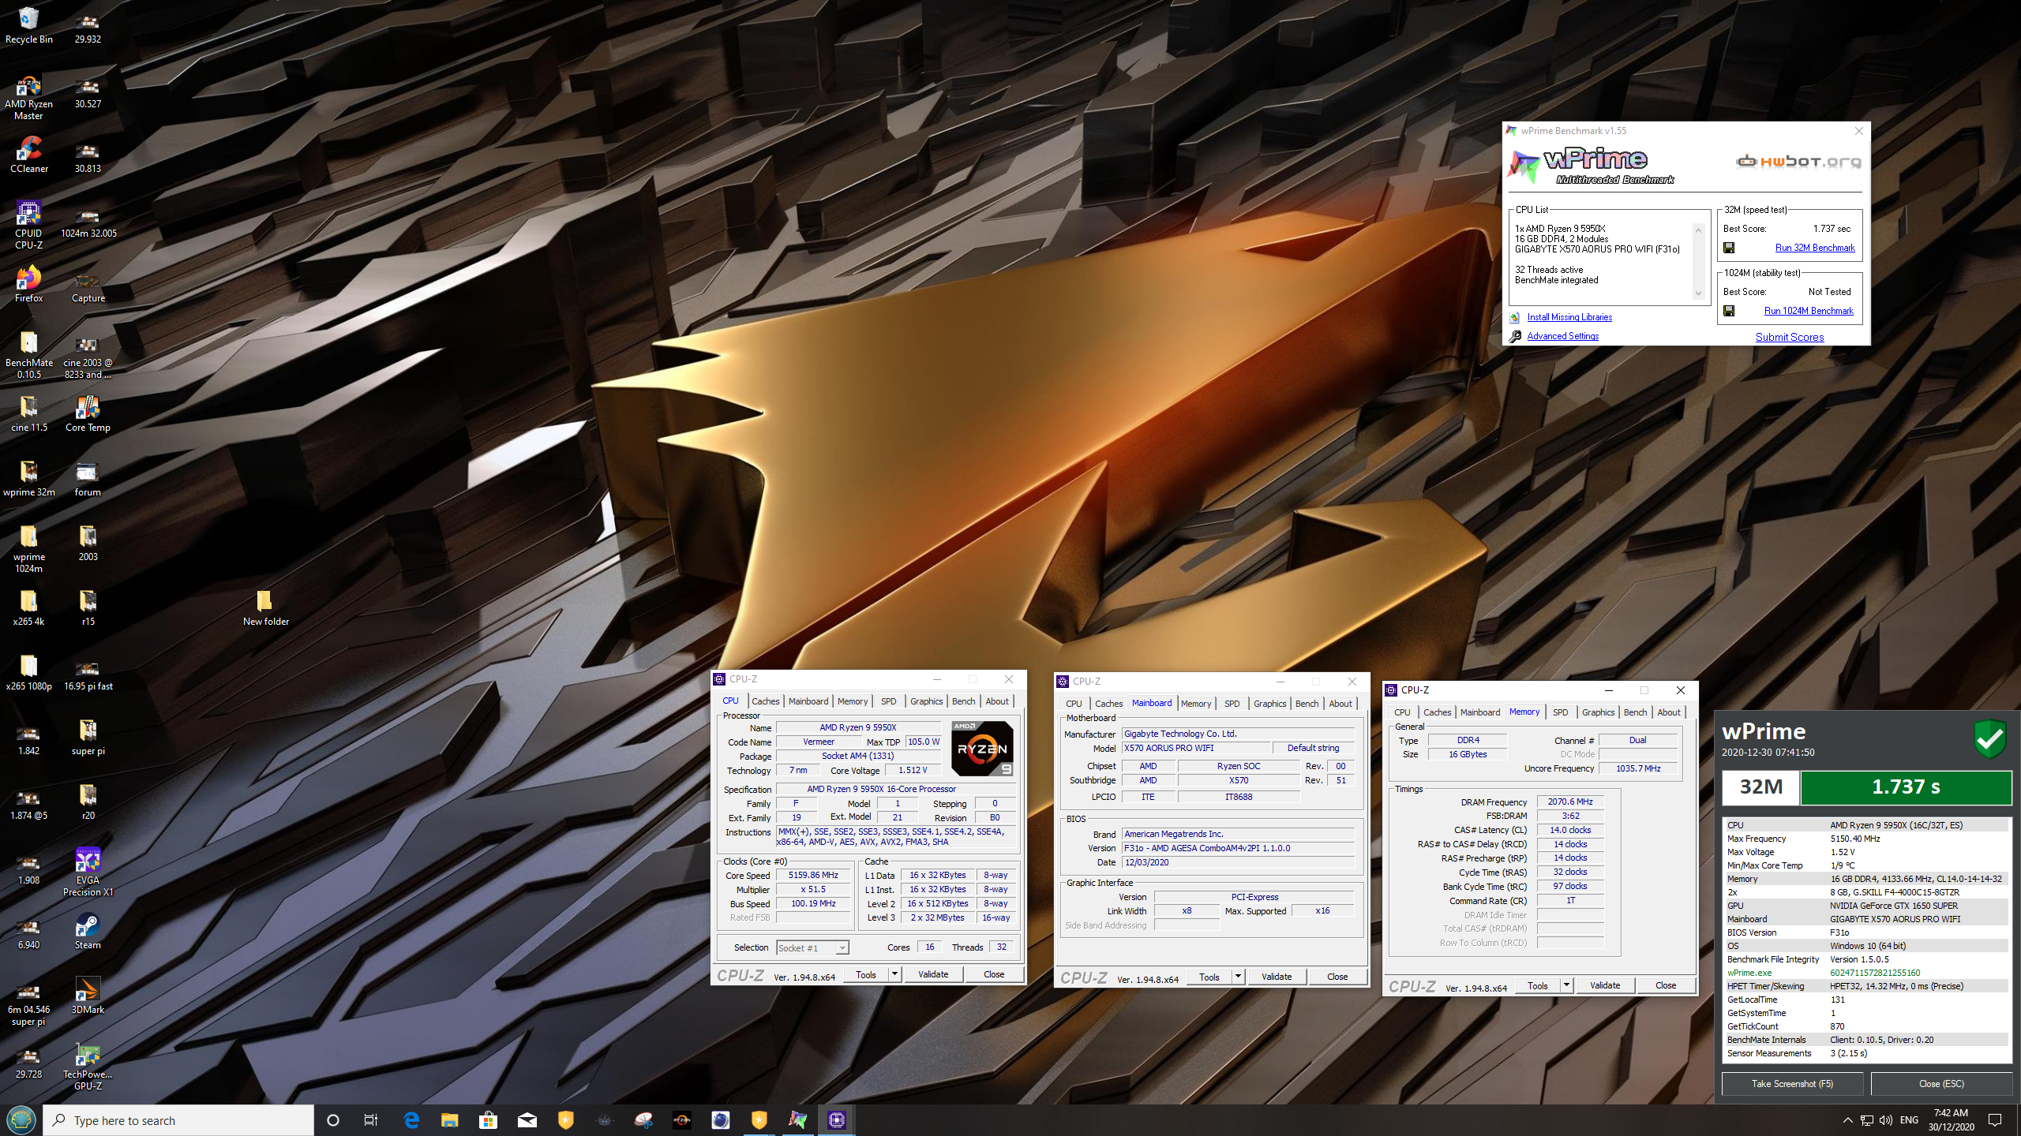Click Install Missing Libraries link
2021x1136 pixels.
coord(1569,317)
